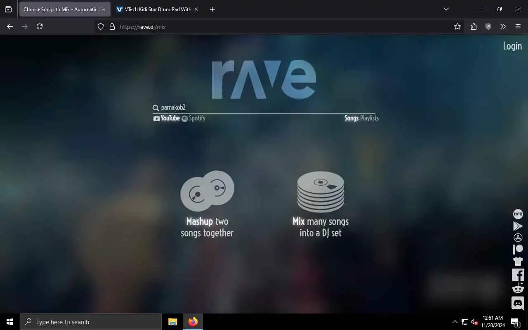The image size is (528, 330).
Task: Click the Windows taskbar search box
Action: [91, 322]
